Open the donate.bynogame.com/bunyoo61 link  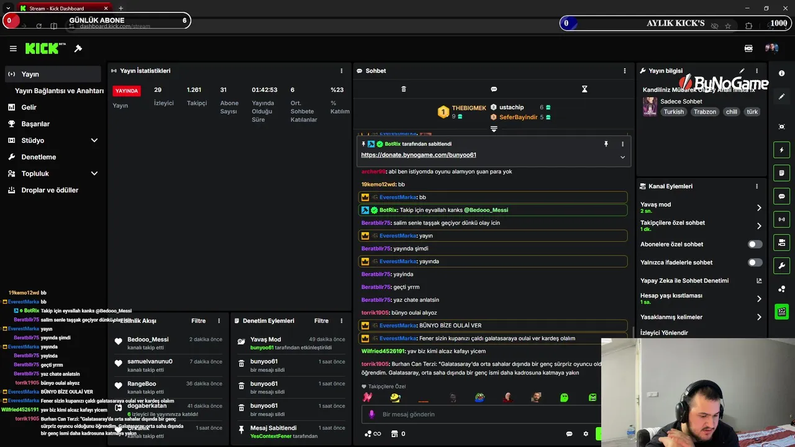[418, 155]
